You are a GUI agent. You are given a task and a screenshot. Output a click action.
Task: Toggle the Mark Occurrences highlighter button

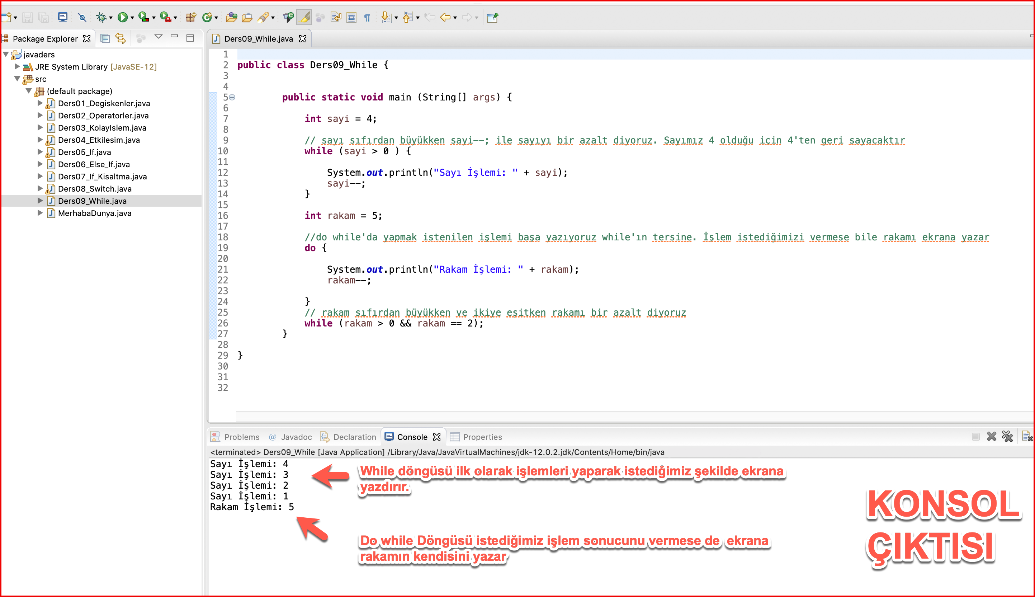[x=305, y=17]
